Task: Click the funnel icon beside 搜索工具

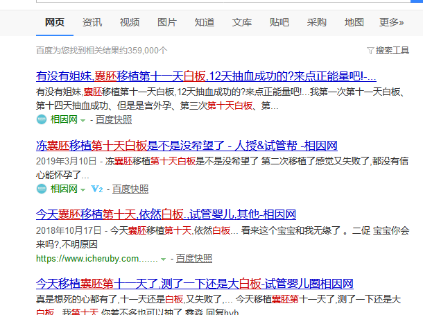Action: tap(370, 51)
